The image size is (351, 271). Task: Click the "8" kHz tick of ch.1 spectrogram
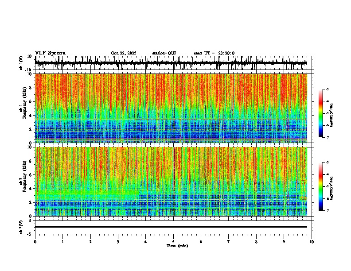coord(31,88)
